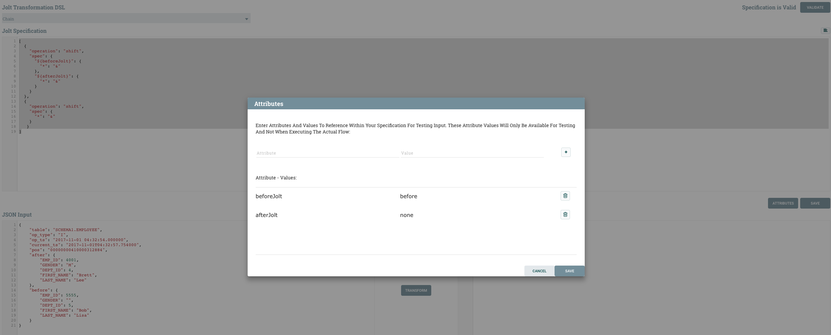
Task: Open the Attributes dialog via Attributes button
Action: (x=782, y=203)
